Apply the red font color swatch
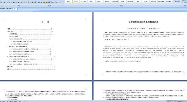The height and width of the screenshot is (102, 187). click(28, 3)
